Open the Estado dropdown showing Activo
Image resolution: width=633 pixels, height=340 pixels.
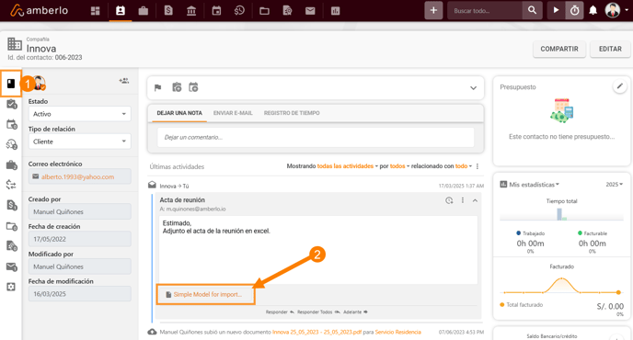[x=79, y=114]
